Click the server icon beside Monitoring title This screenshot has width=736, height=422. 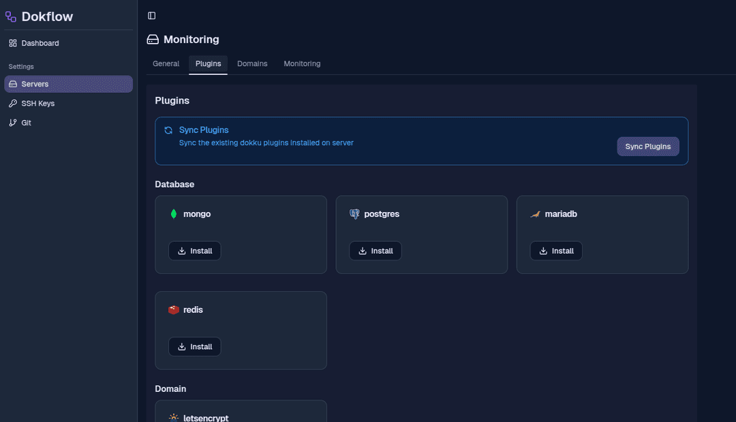click(x=153, y=40)
